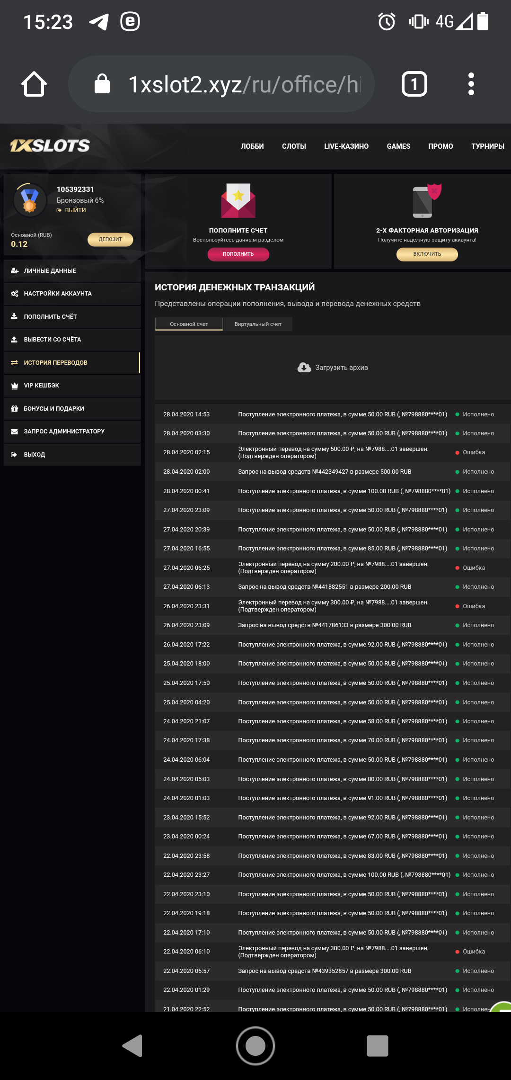Open the СЛОТЫ menu item
The height and width of the screenshot is (1080, 511).
click(x=294, y=146)
